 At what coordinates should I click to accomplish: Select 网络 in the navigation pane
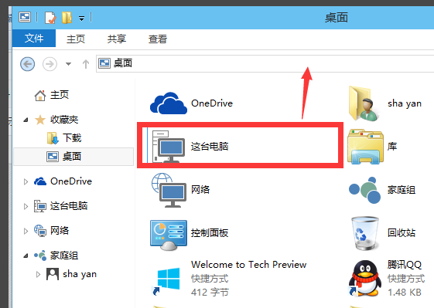click(x=60, y=231)
